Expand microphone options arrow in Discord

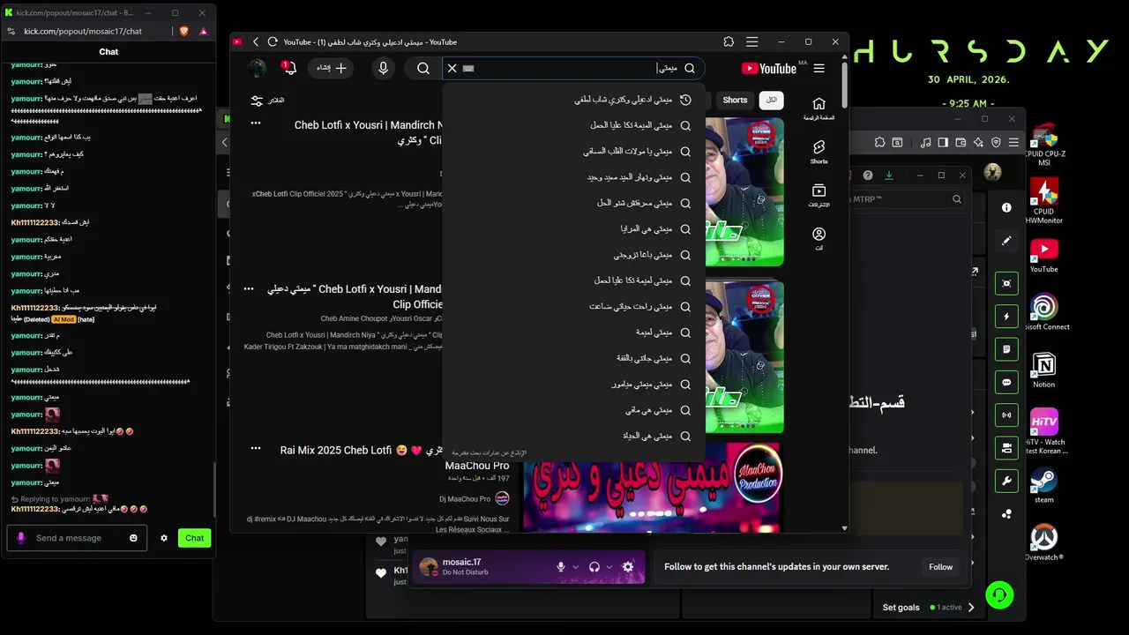point(576,567)
